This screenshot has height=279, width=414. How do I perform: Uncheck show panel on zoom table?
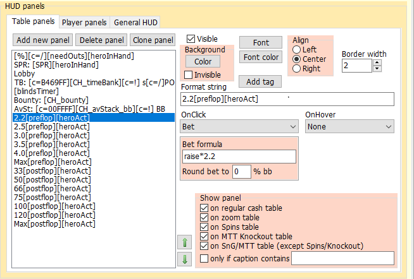tap(204, 218)
